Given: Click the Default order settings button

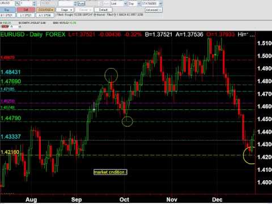Looking at the screenshot, I should 103,10.
